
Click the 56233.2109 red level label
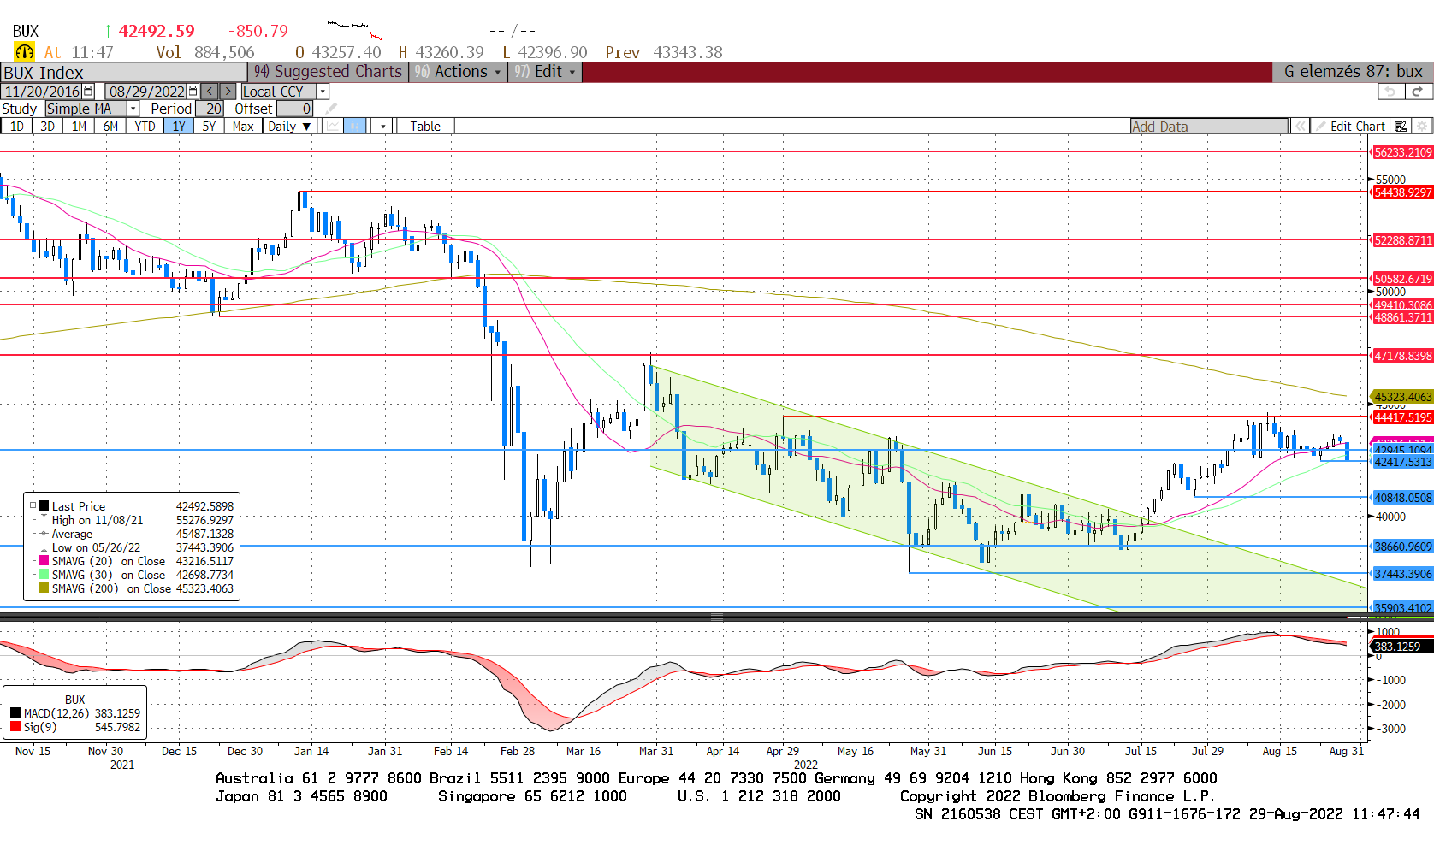[1402, 152]
